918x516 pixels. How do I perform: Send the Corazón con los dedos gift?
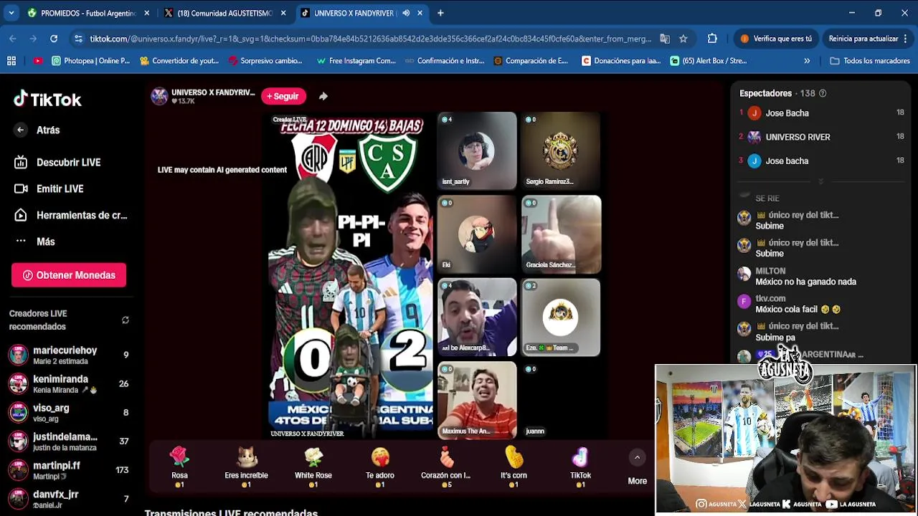(446, 467)
